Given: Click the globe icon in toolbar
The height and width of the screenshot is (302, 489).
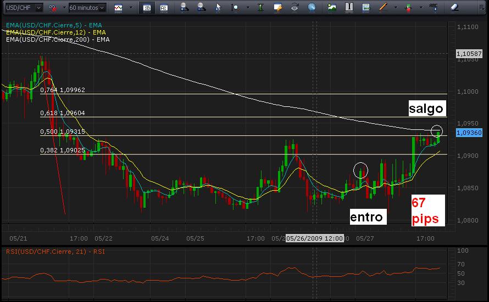Looking at the screenshot, I should pyautogui.click(x=312, y=8).
